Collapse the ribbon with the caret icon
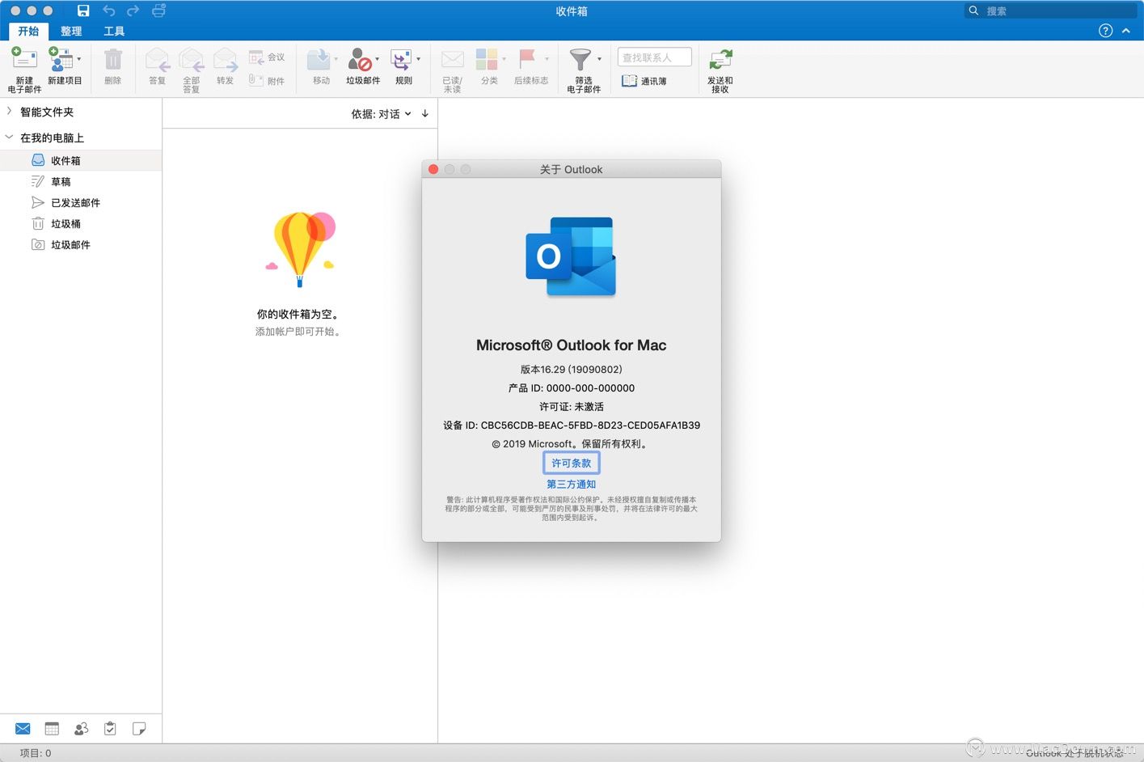This screenshot has width=1144, height=762. tap(1126, 31)
